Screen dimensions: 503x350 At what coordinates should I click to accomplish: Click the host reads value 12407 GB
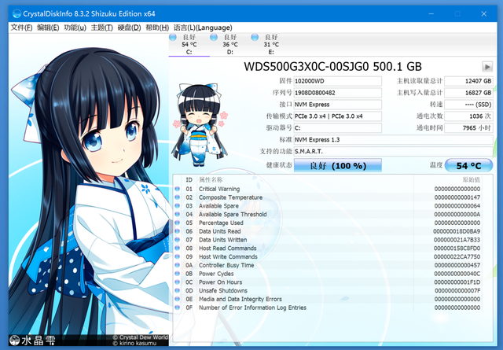pos(468,81)
